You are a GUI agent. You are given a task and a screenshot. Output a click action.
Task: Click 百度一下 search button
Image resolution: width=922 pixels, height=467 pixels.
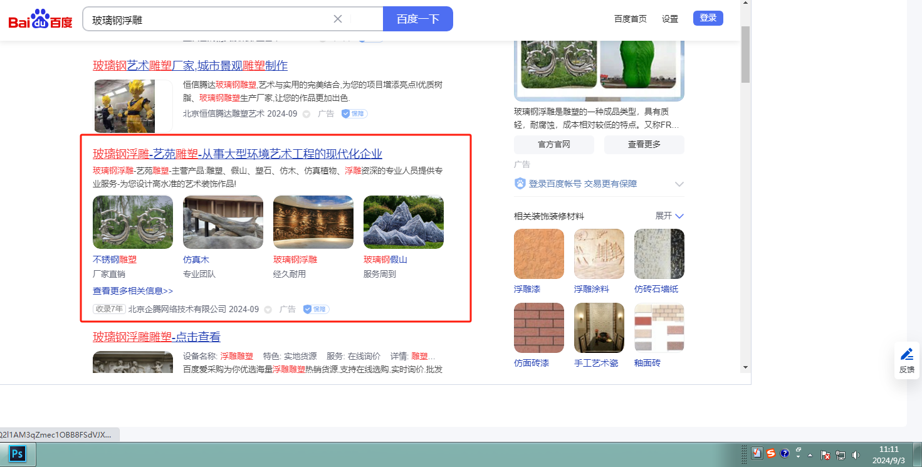coord(418,19)
